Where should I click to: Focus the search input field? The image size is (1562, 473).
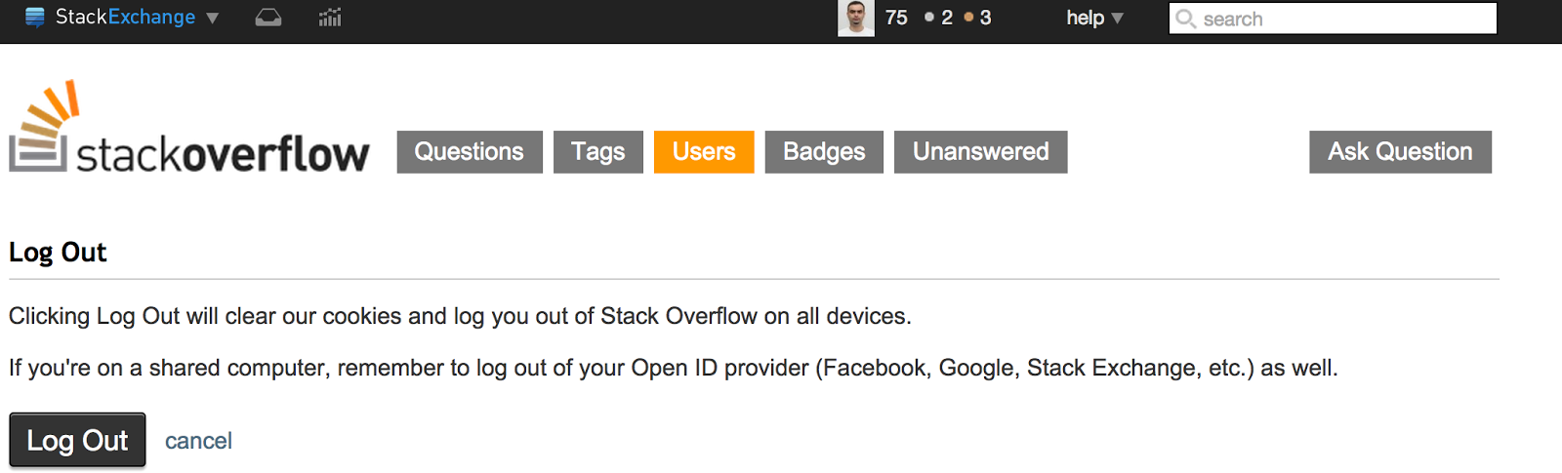tap(1342, 19)
